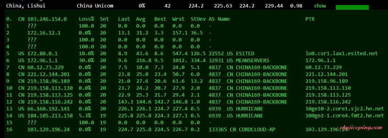Click the 225.63 average in summary row
This screenshot has width=388, height=138.
pos(223,6)
